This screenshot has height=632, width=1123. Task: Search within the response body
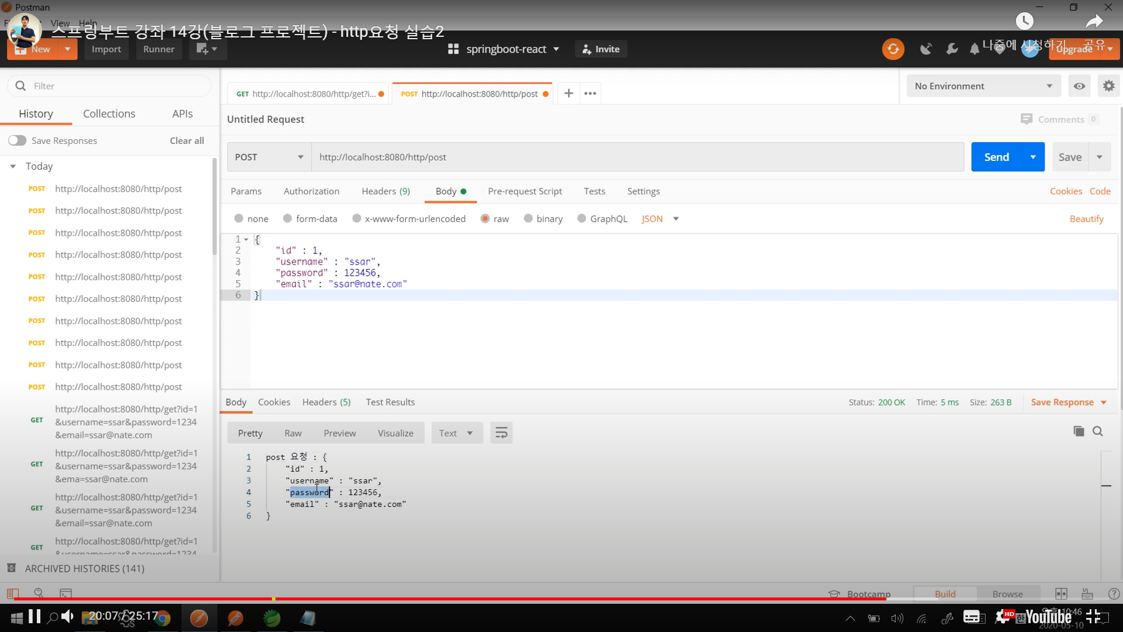[x=1098, y=431]
